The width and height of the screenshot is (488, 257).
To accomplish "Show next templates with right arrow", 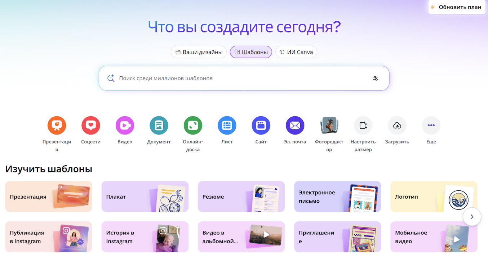I will click(x=472, y=217).
